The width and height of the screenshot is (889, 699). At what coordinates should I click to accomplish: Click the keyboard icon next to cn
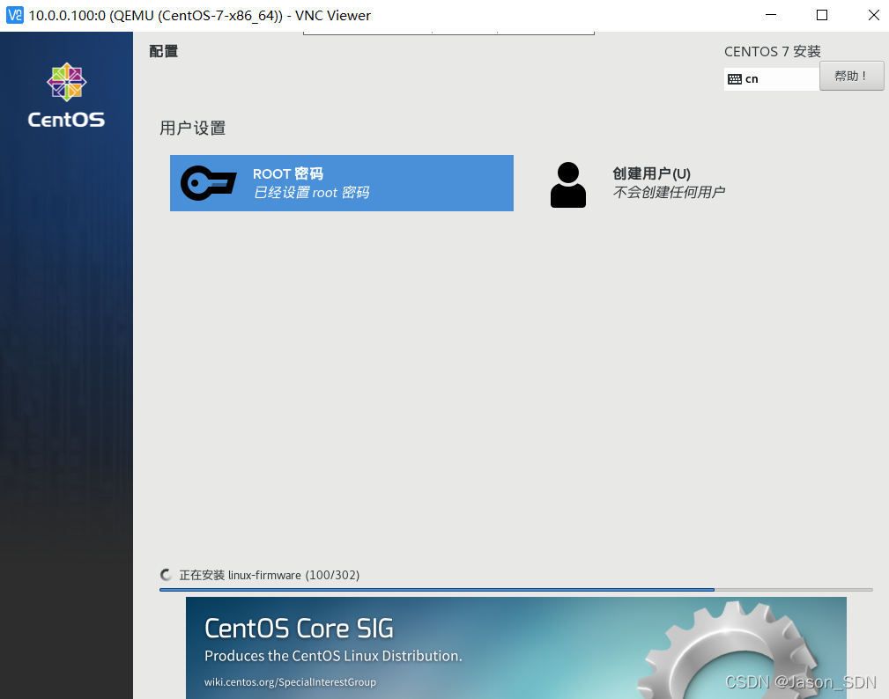click(x=735, y=79)
